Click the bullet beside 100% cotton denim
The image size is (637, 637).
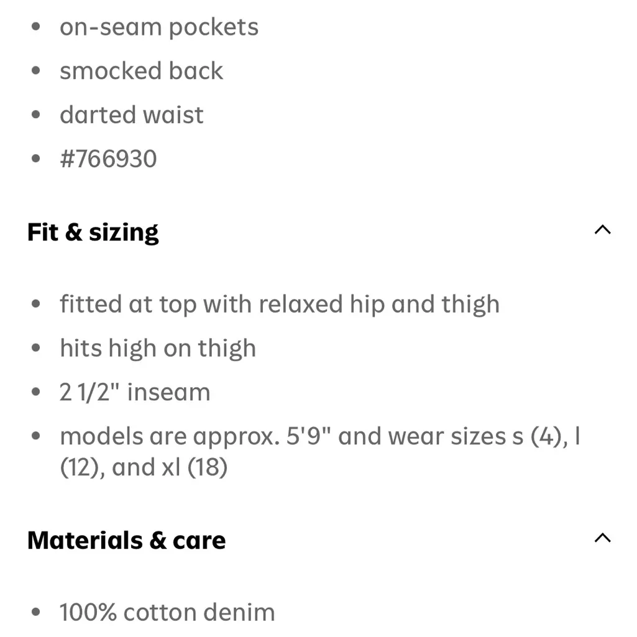click(35, 610)
